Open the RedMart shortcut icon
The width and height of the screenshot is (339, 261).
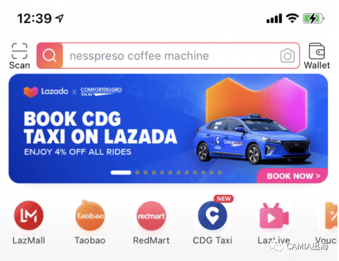tap(151, 215)
